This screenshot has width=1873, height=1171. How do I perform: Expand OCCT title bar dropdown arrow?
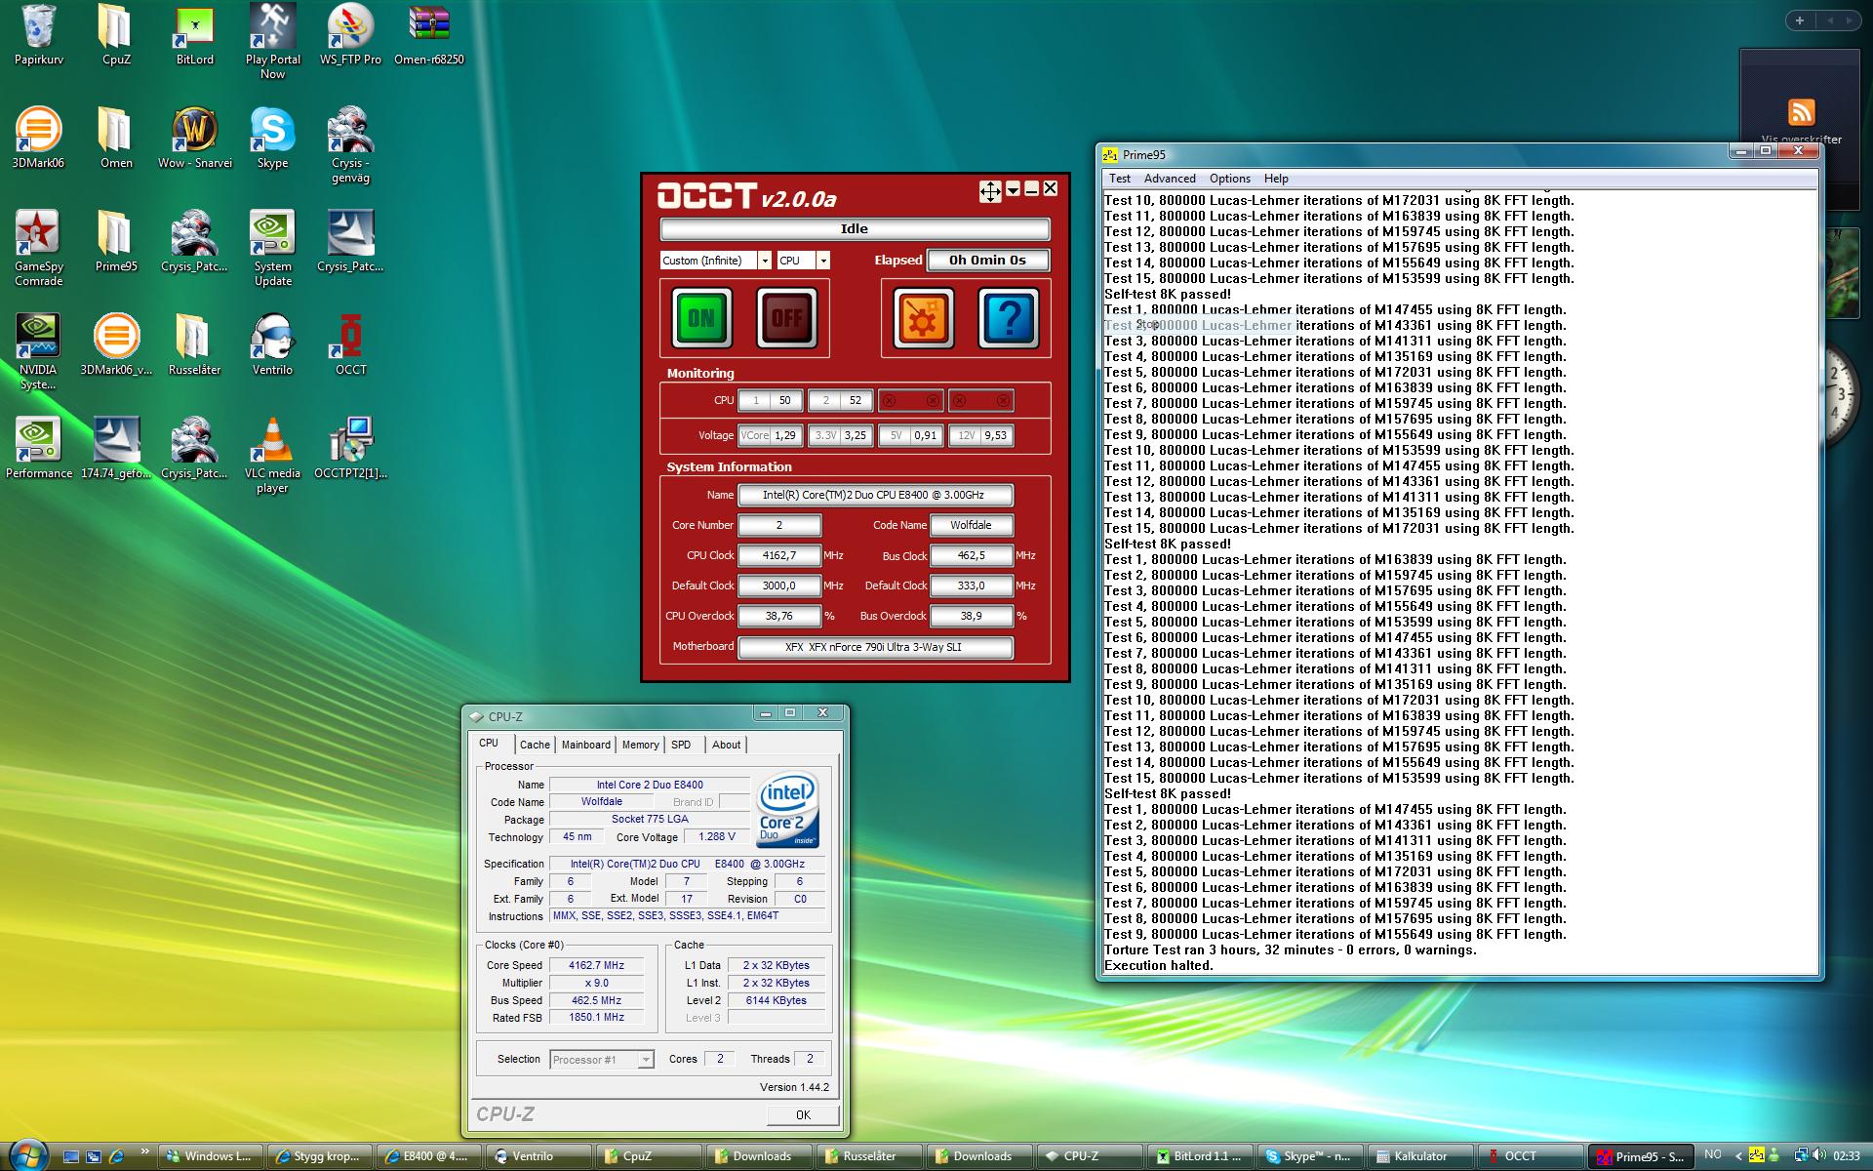(x=1013, y=189)
